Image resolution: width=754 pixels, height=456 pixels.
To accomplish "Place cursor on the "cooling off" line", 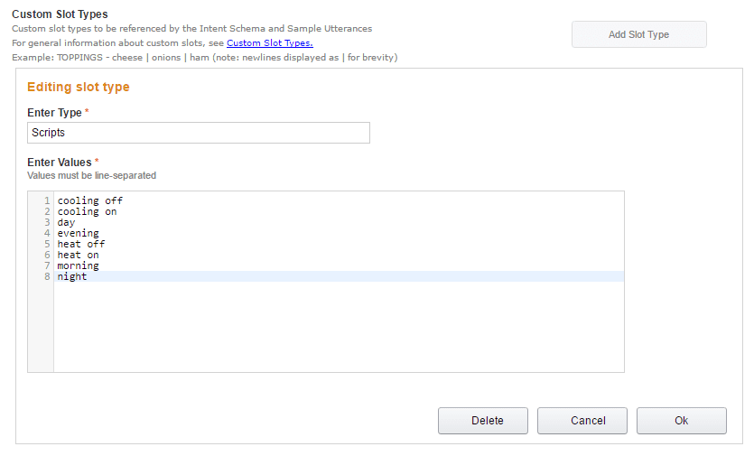I will [90, 200].
